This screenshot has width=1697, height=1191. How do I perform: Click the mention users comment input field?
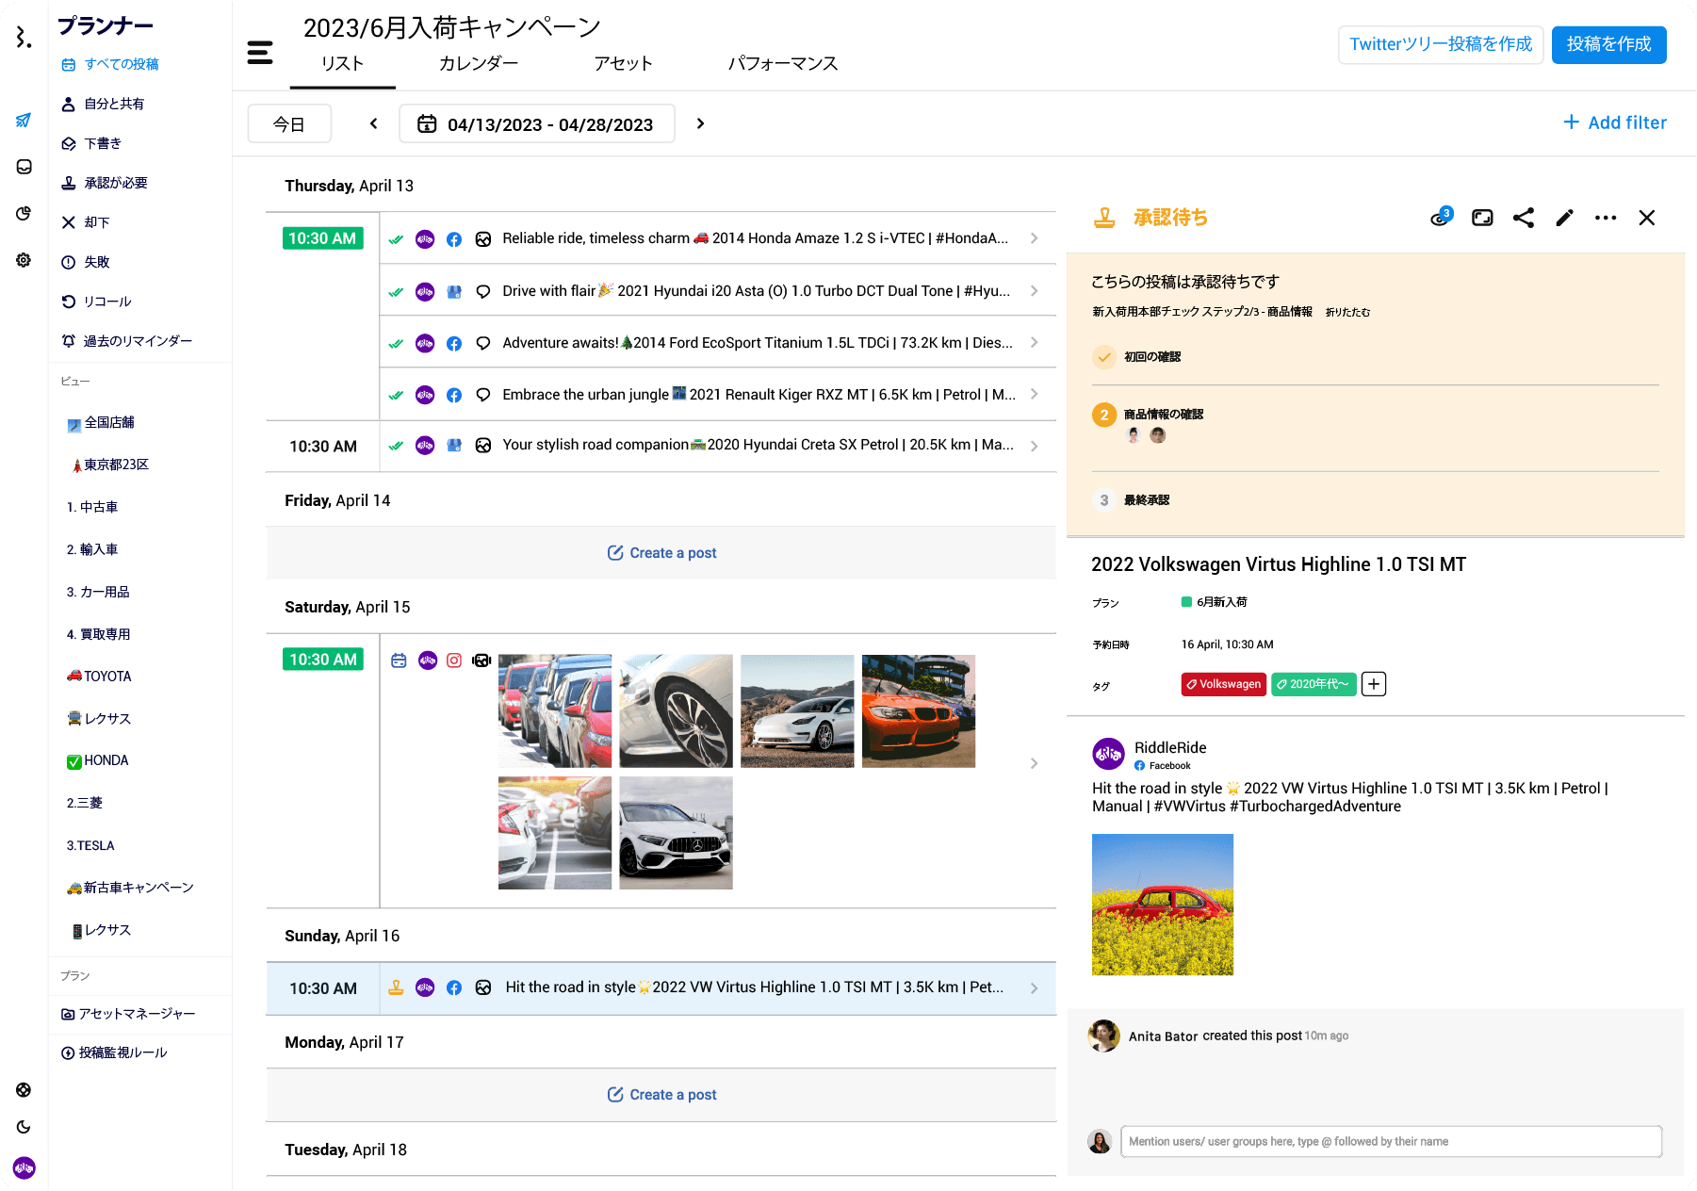point(1390,1141)
